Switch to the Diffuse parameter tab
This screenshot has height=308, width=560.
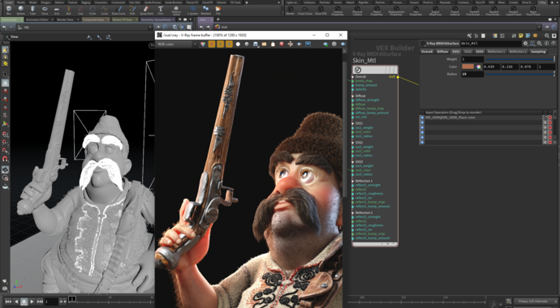pyautogui.click(x=442, y=51)
